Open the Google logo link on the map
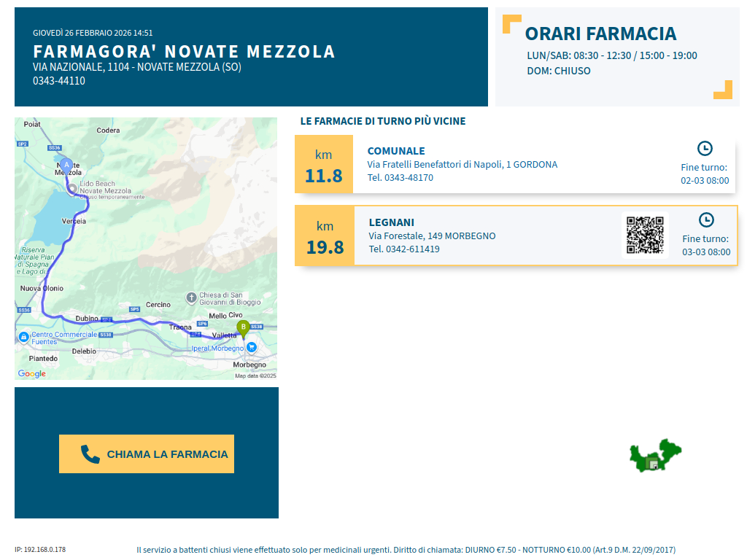The width and height of the screenshot is (747, 560). pyautogui.click(x=32, y=374)
